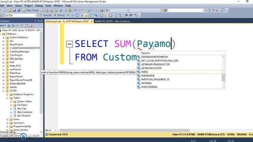The height and width of the screenshot is (142, 253).
Task: Switch to the dbo.Customer tab
Action: pyautogui.click(x=112, y=21)
